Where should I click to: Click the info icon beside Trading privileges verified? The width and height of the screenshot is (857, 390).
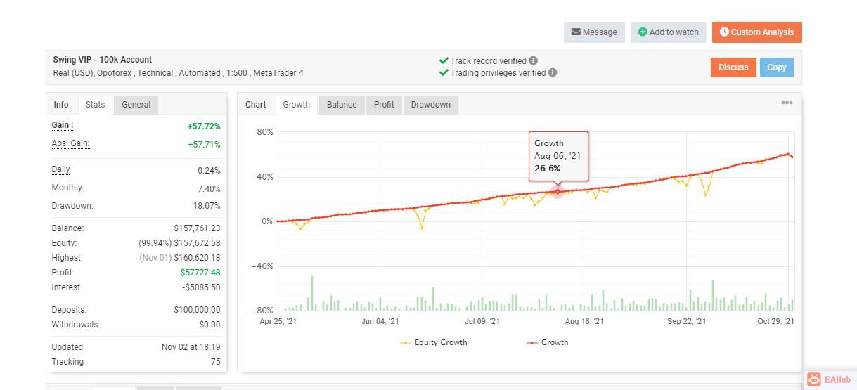(553, 72)
